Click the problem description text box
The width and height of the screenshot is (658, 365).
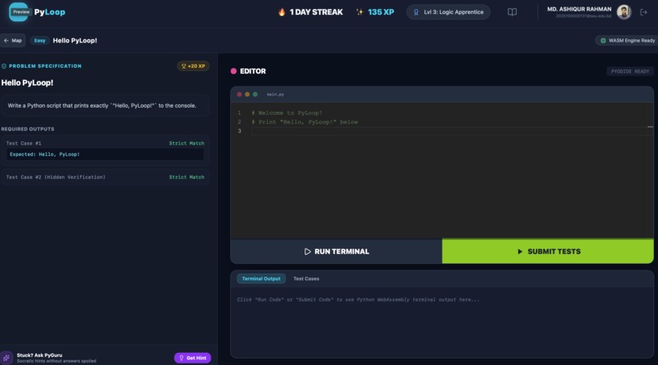pos(105,105)
